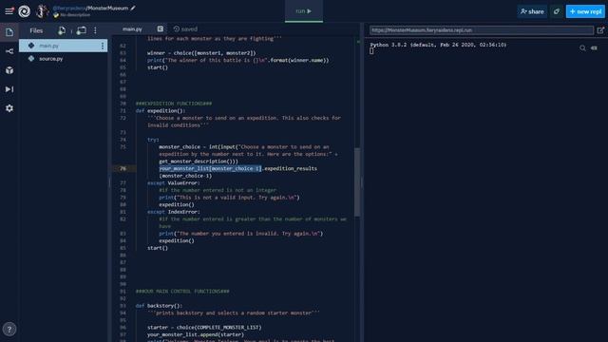608x342 pixels.
Task: Click the highlighted your_monster_list selection
Action: pos(210,168)
